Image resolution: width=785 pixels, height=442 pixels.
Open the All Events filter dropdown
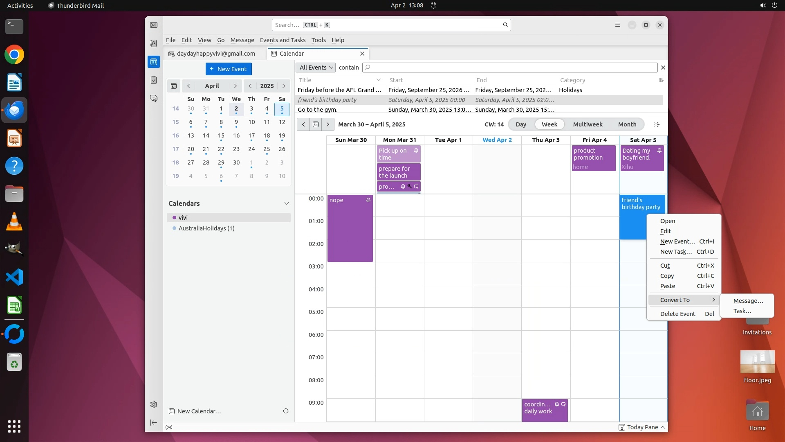click(316, 68)
